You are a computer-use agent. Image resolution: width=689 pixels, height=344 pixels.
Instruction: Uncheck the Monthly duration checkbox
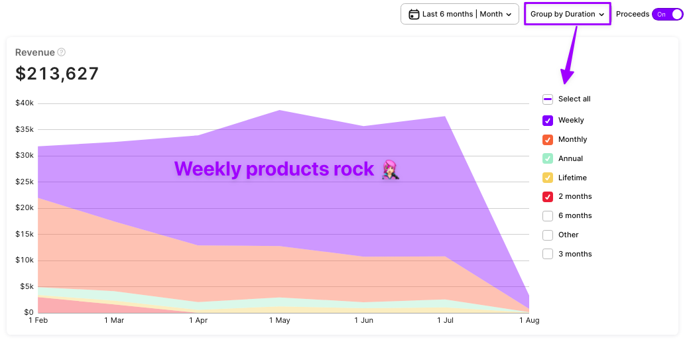pos(548,140)
